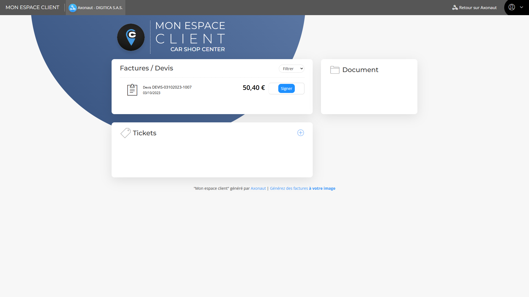The height and width of the screenshot is (297, 529).
Task: Open quote DEVIS-03102023-1007
Action: click(x=172, y=87)
